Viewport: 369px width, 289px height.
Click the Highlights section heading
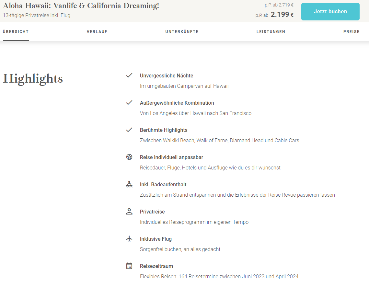(x=33, y=79)
